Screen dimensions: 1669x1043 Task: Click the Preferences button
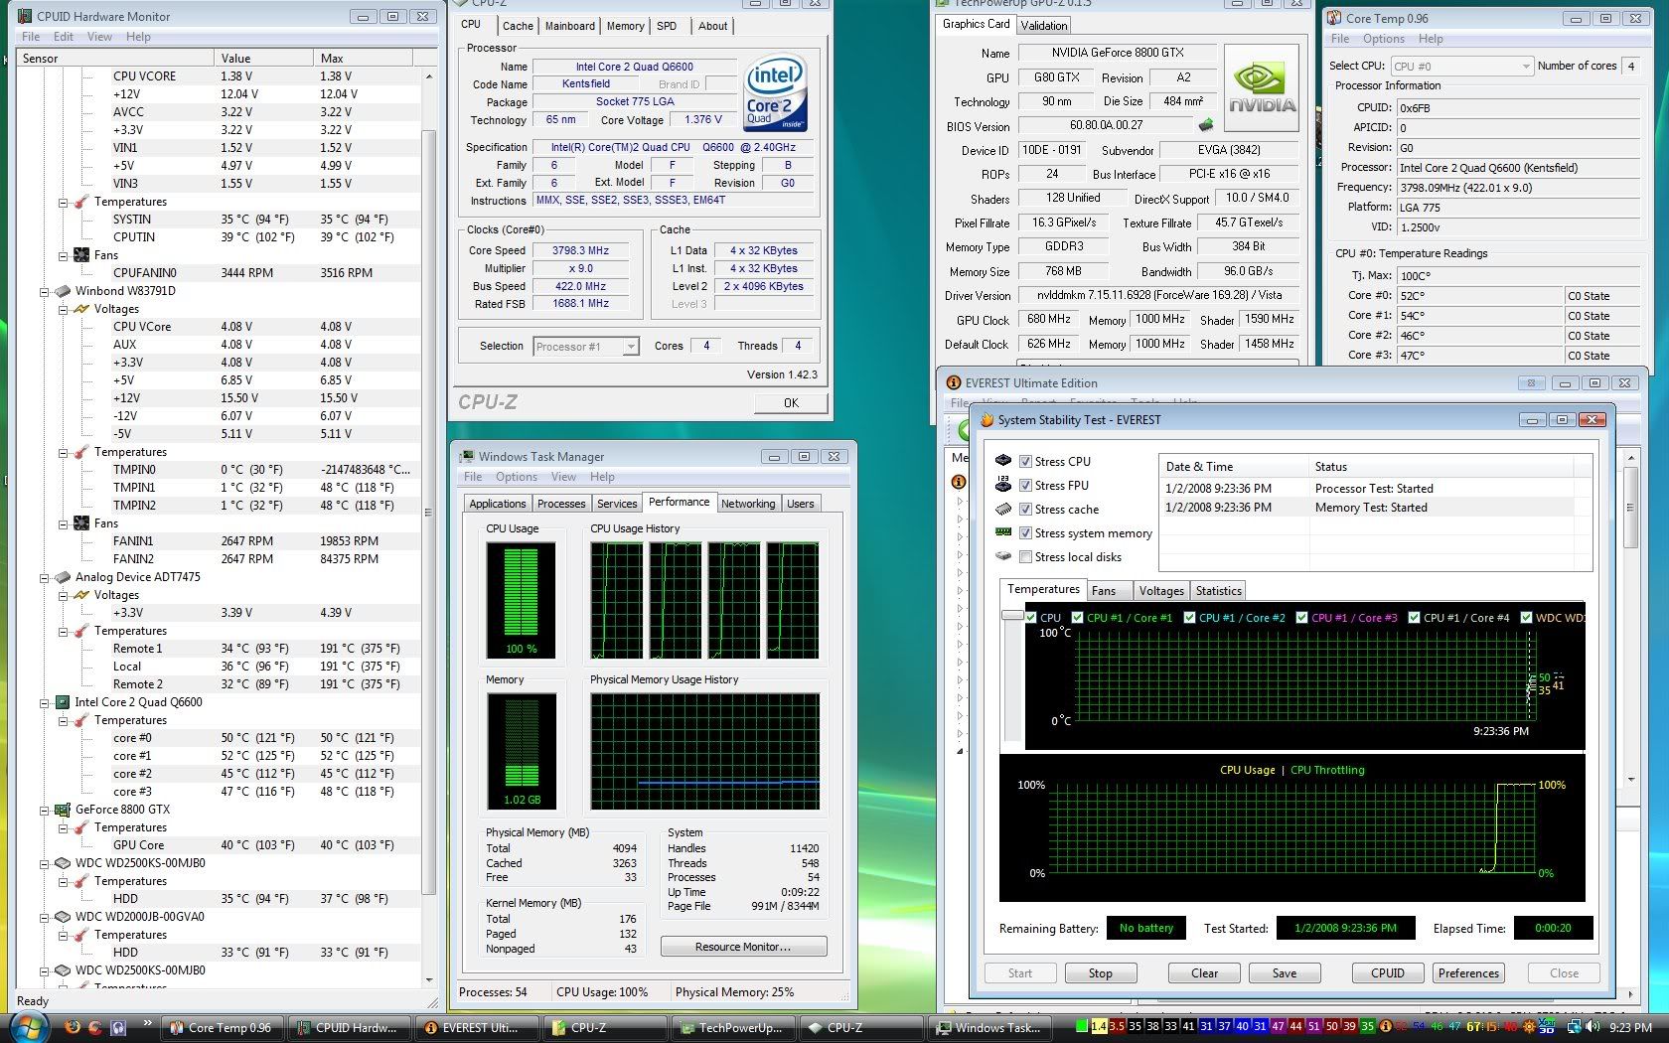pyautogui.click(x=1468, y=973)
